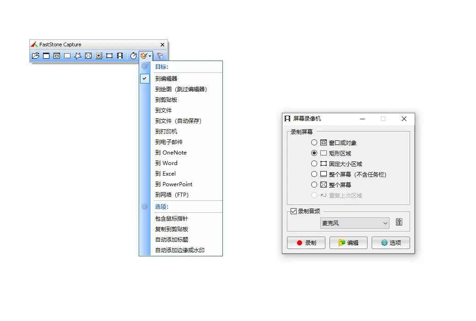
Task: Open the 编辑 button in recorder
Action: click(348, 243)
